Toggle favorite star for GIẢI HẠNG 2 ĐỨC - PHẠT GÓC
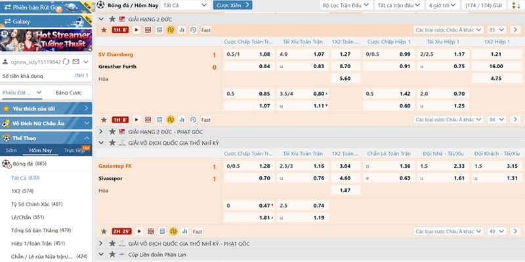The image size is (525, 262). tap(112, 132)
